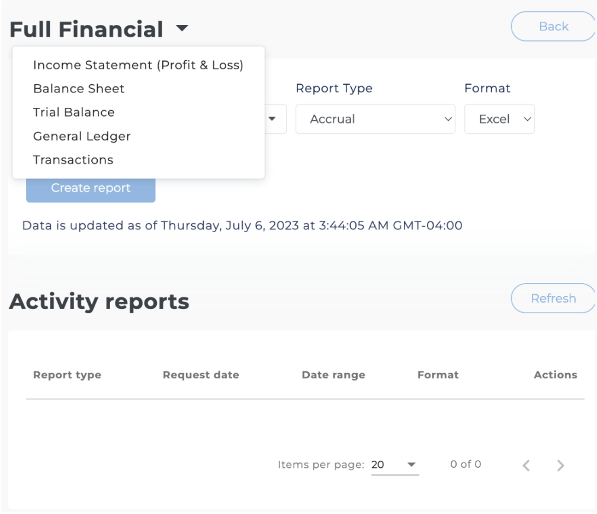
Task: Click the Date range column header
Action: (x=333, y=375)
